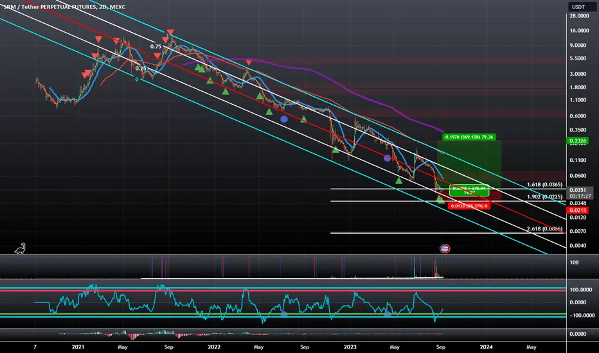Click the 0.1100 price axis label
Screen dimensions: 599x353
point(578,160)
